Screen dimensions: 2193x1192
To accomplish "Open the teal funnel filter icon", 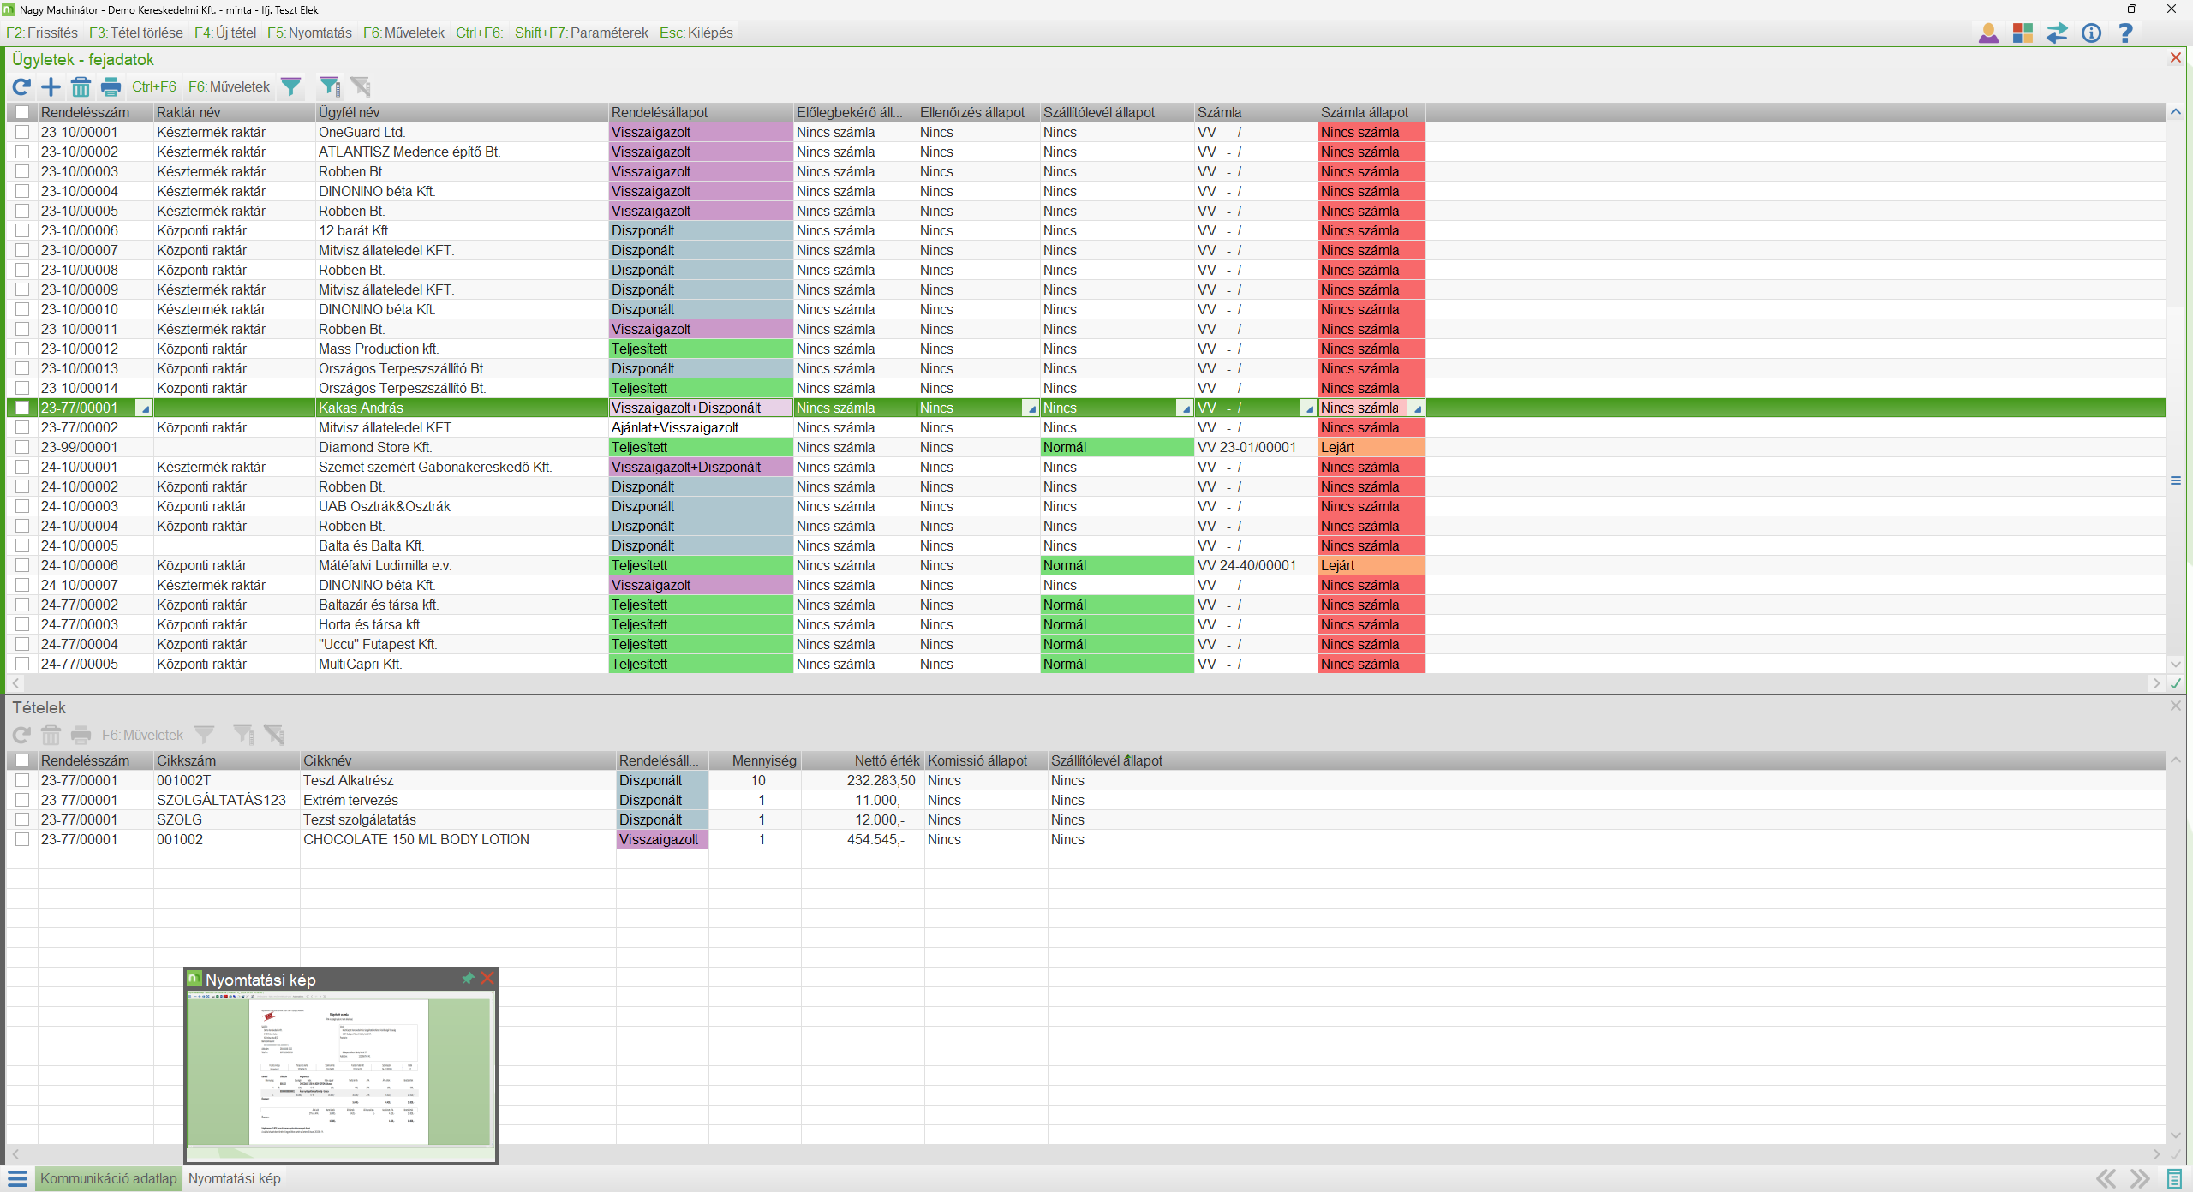I will click(291, 86).
